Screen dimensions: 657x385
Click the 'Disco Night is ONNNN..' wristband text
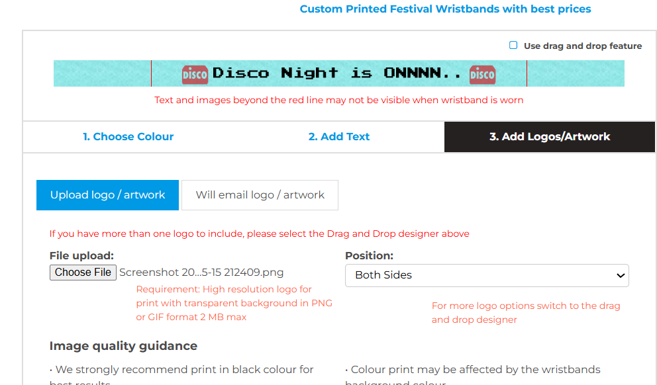click(338, 73)
